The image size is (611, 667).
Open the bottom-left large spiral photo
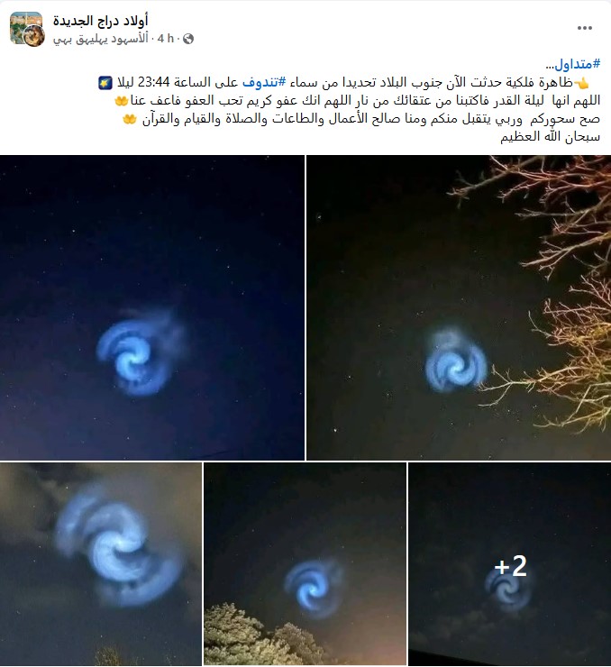(101, 564)
